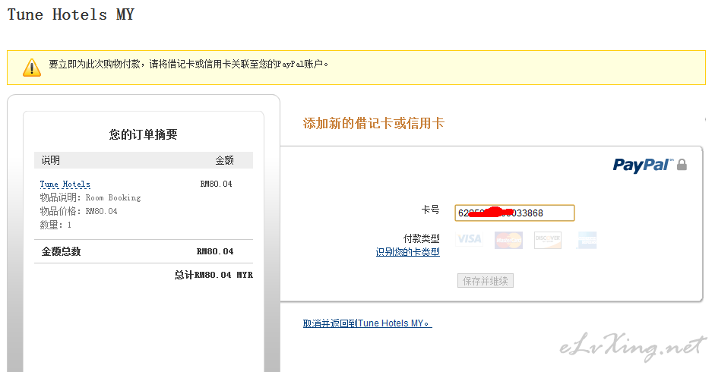The height and width of the screenshot is (372, 715).
Task: Click the 您的订单摘要 heading
Action: click(143, 134)
